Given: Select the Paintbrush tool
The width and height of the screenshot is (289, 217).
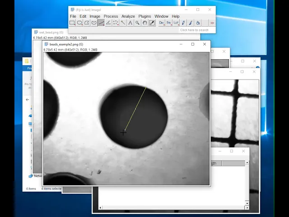Looking at the screenshot, I should click(x=191, y=23).
